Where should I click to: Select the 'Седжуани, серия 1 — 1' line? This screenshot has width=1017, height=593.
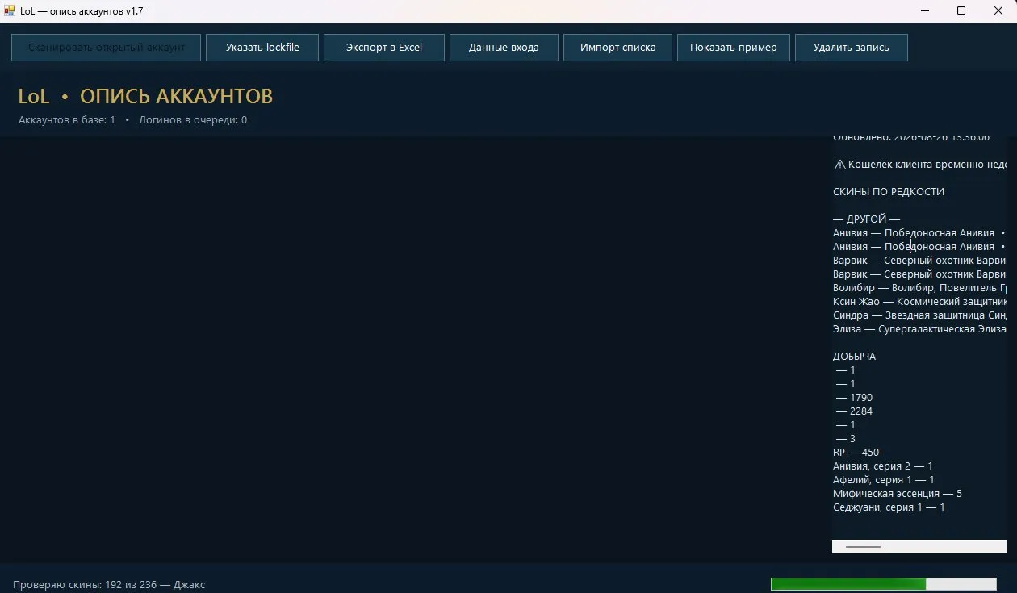point(889,507)
